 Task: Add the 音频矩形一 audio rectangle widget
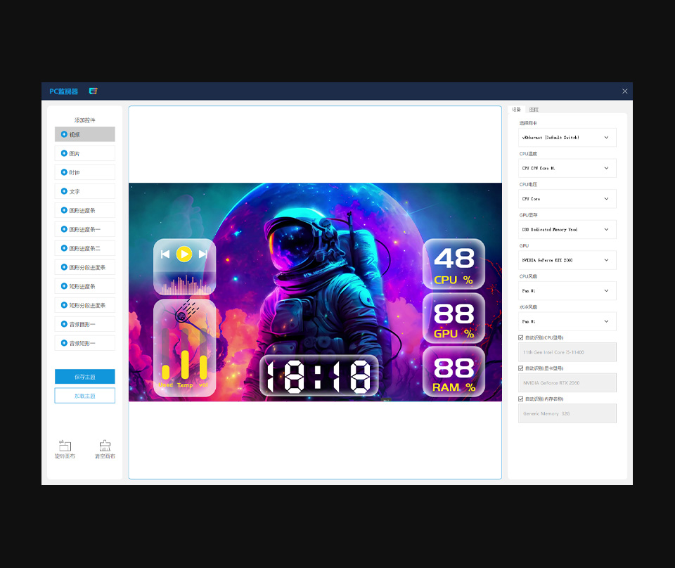point(85,343)
